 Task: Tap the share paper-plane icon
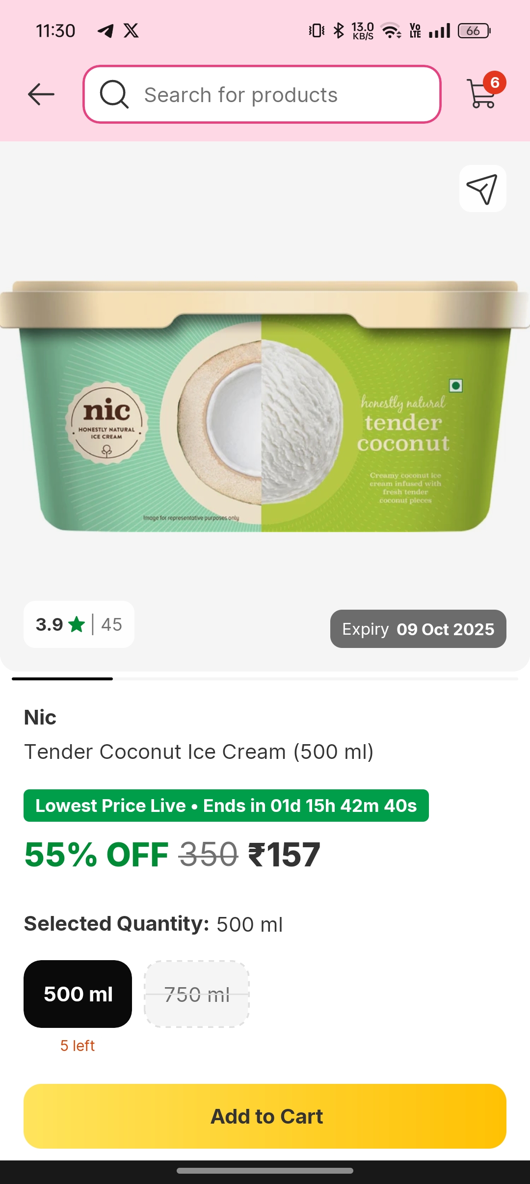482,188
